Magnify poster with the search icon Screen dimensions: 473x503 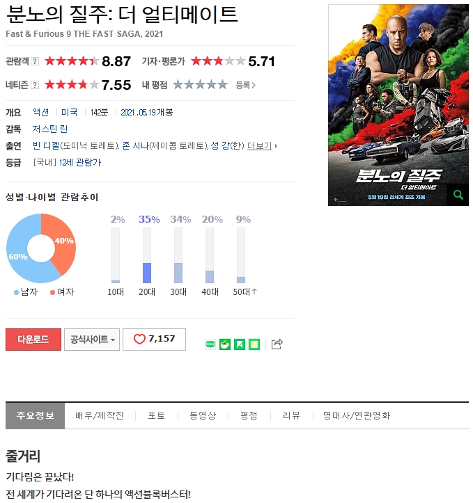[x=458, y=195]
